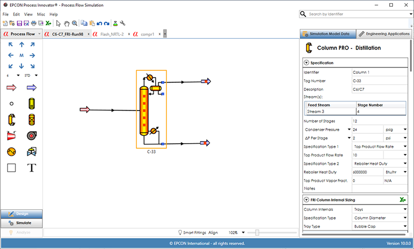
Task: Collapse the Specification section
Action: (306, 63)
